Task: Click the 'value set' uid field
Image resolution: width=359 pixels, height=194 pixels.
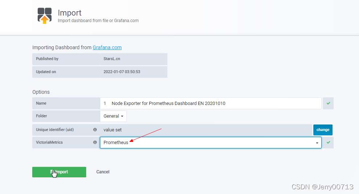Action: click(x=206, y=130)
